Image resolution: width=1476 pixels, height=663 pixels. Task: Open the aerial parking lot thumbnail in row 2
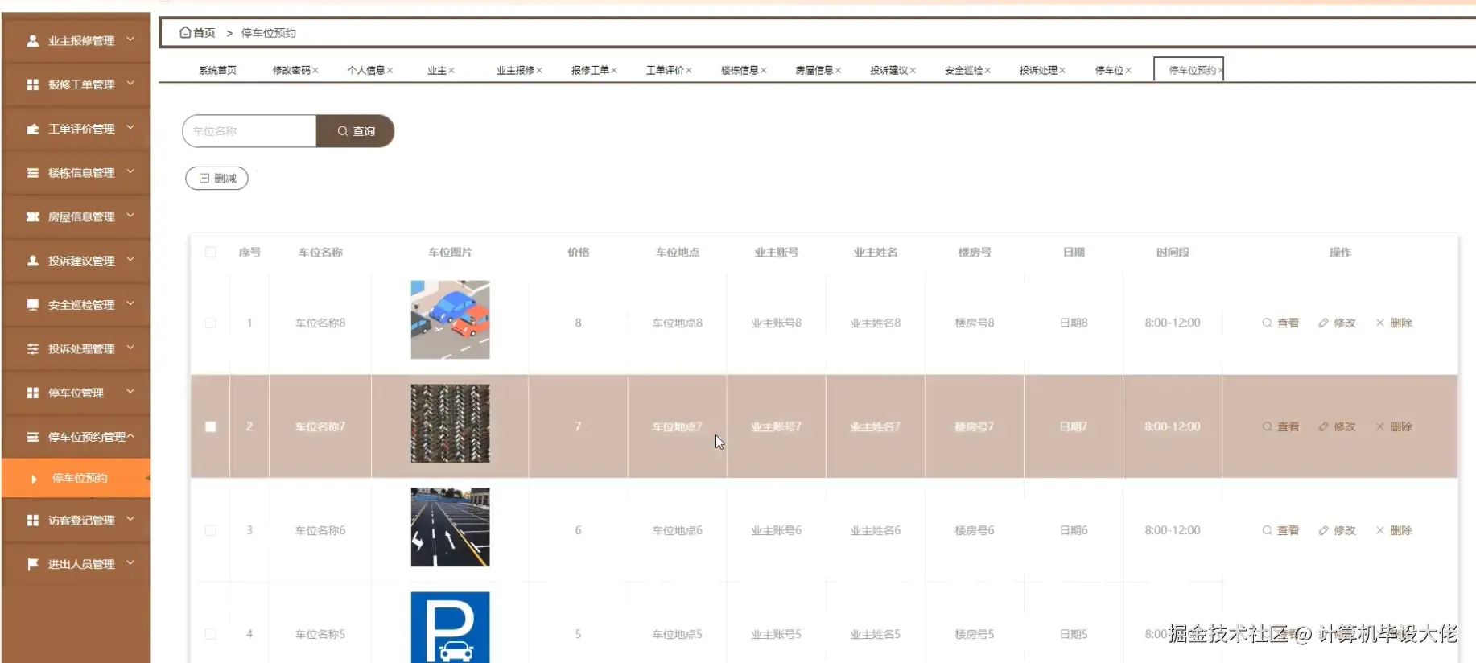click(450, 423)
